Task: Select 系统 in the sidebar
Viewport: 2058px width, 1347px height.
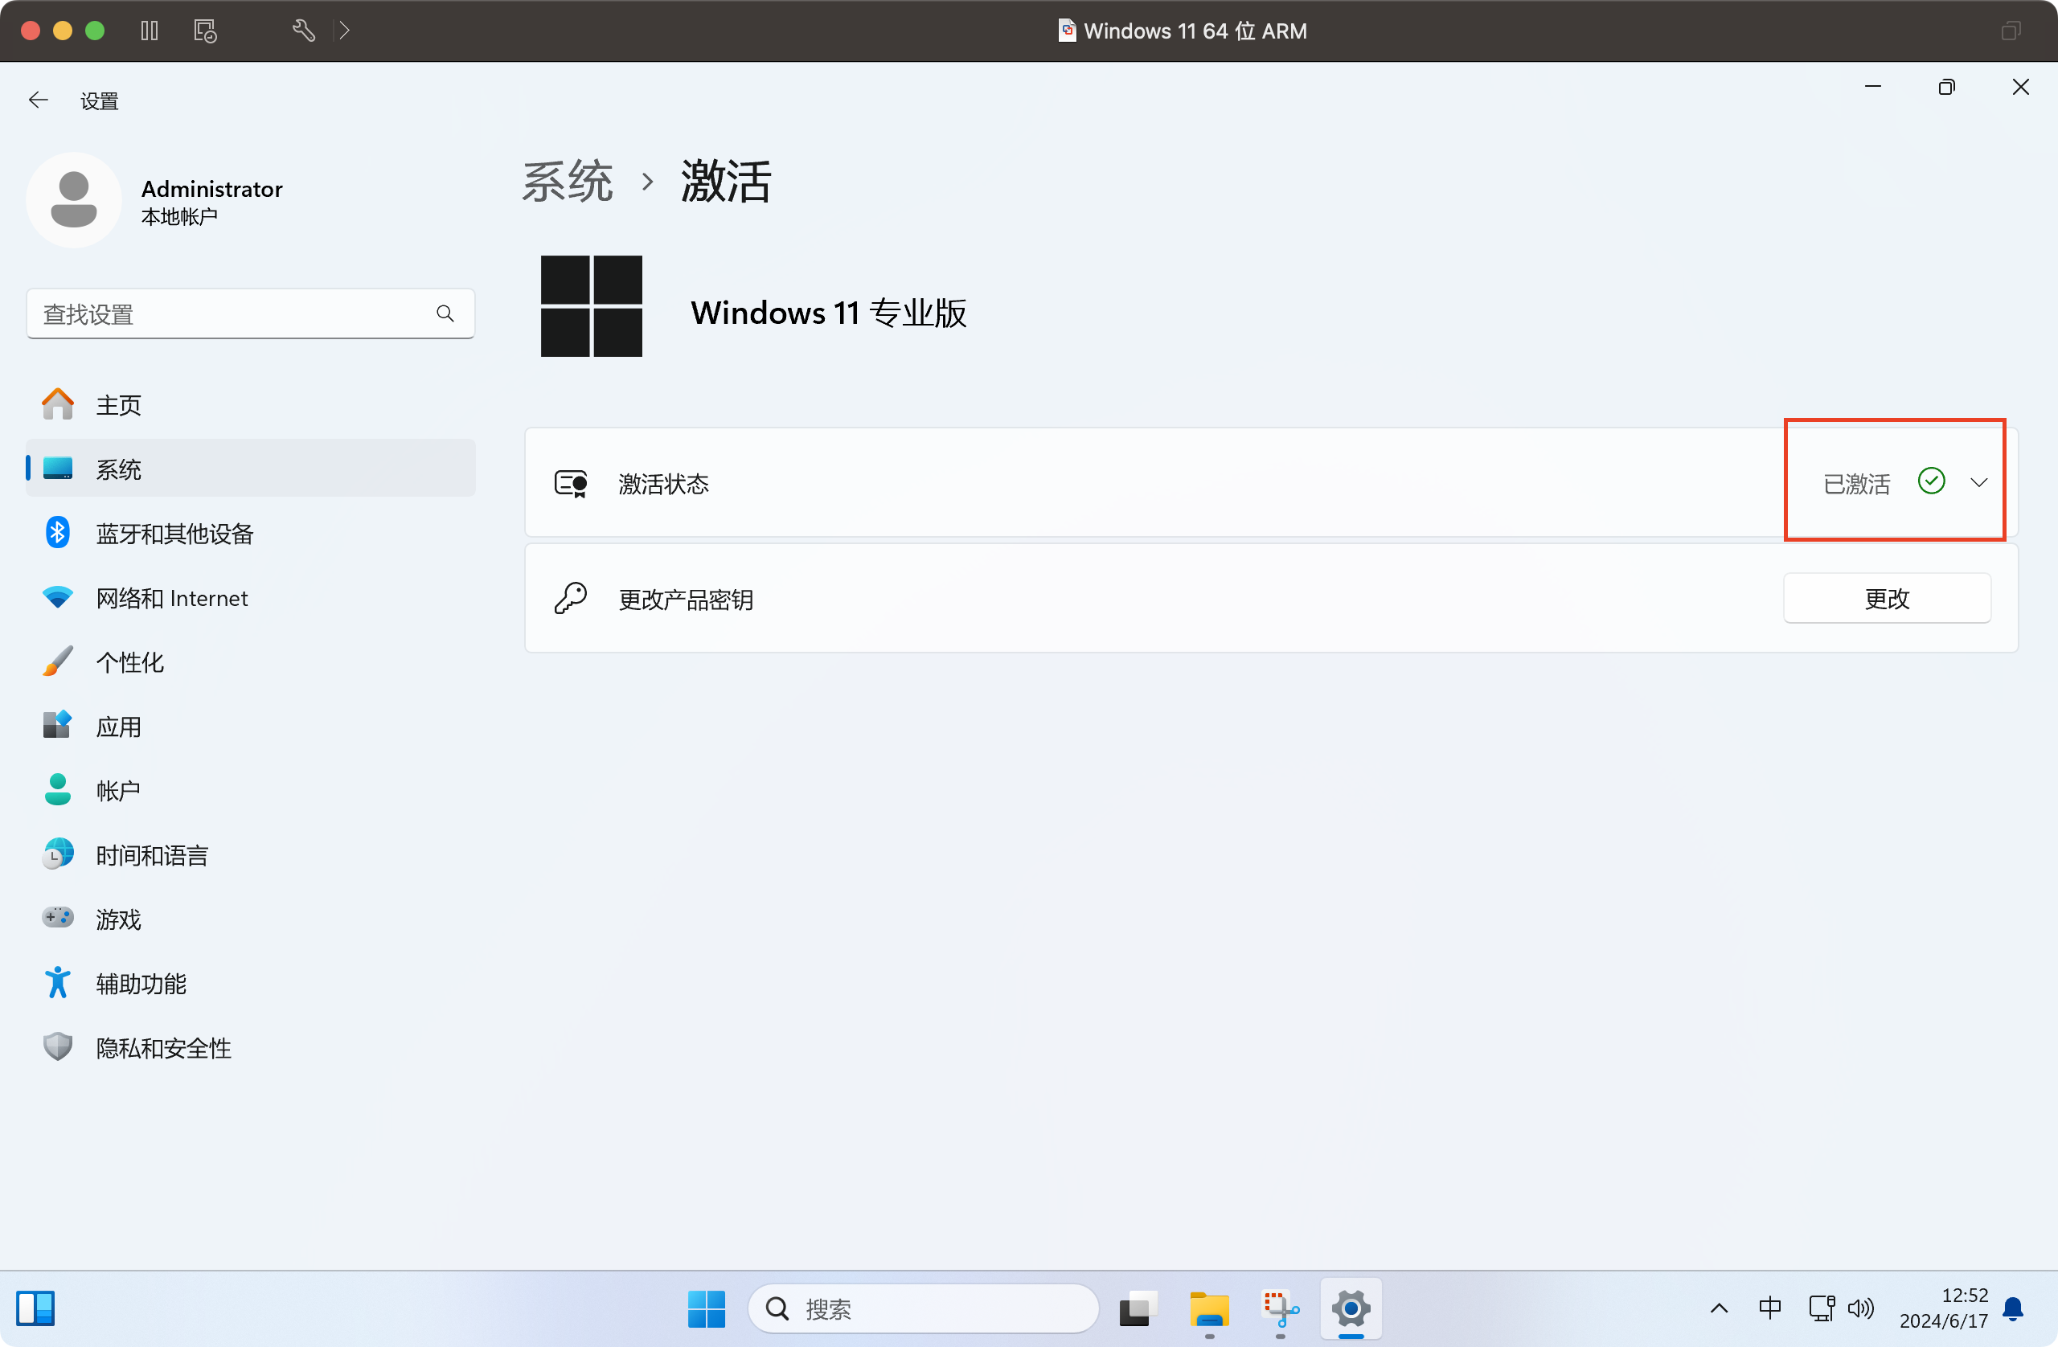Action: (x=251, y=469)
